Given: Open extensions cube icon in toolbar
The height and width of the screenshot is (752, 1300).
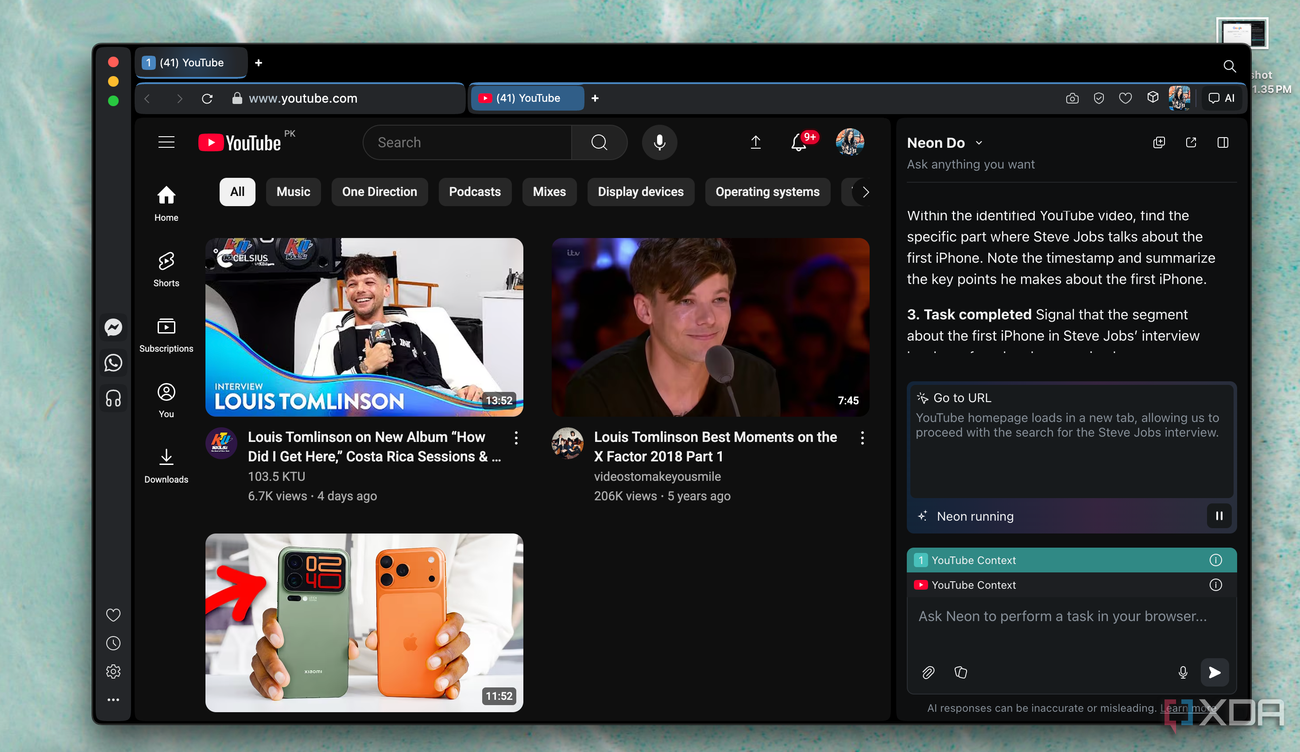Looking at the screenshot, I should tap(1153, 97).
